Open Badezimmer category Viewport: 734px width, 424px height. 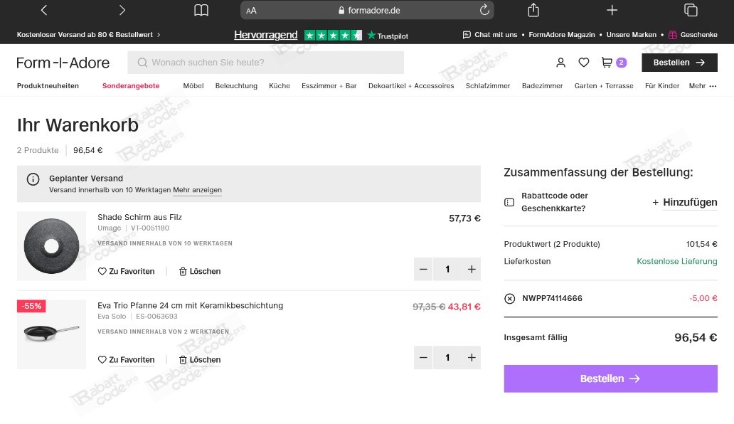(x=542, y=85)
